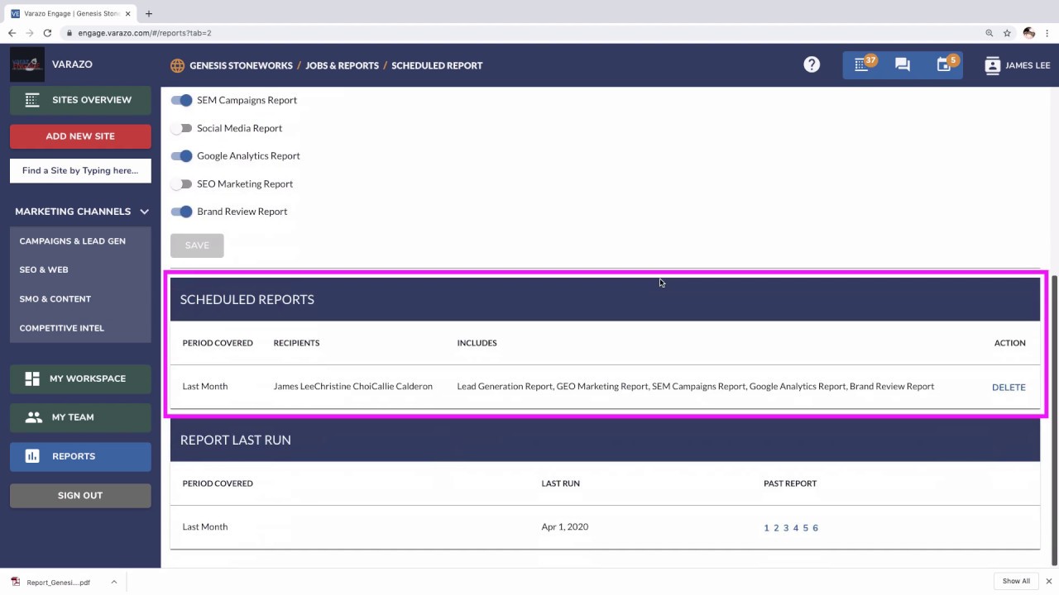
Task: Enable the Social Media Report switch
Action: (181, 128)
